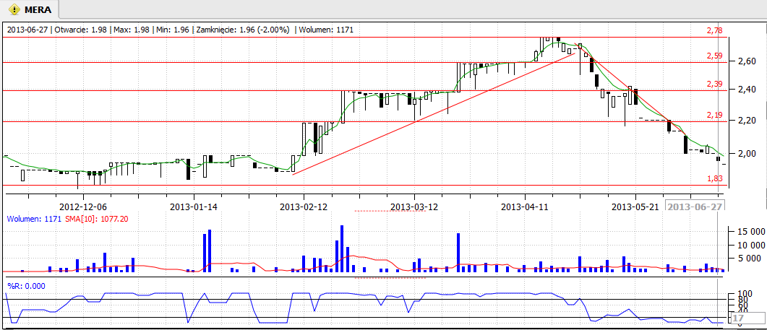Select the 2013-01-14 date axis label

194,207
